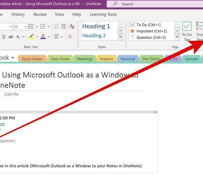Open the font name dropdown arrow
203x178 pixels.
11,27
